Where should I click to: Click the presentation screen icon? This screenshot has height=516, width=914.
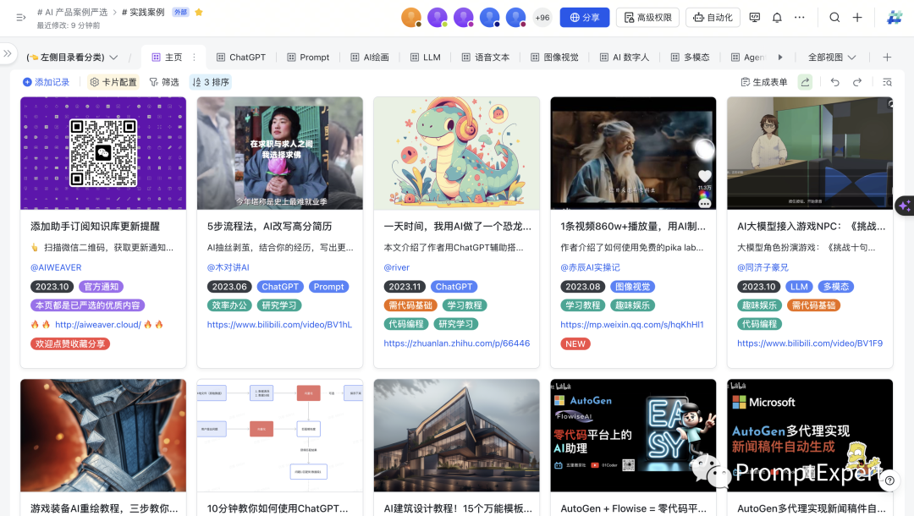coord(754,18)
